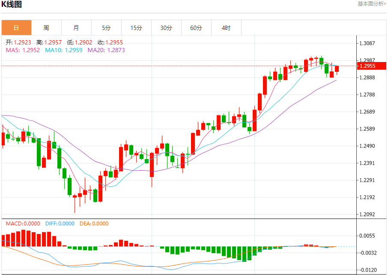Click the 1.3087 price axis label
Screen dimensions: 388x275
click(367, 43)
